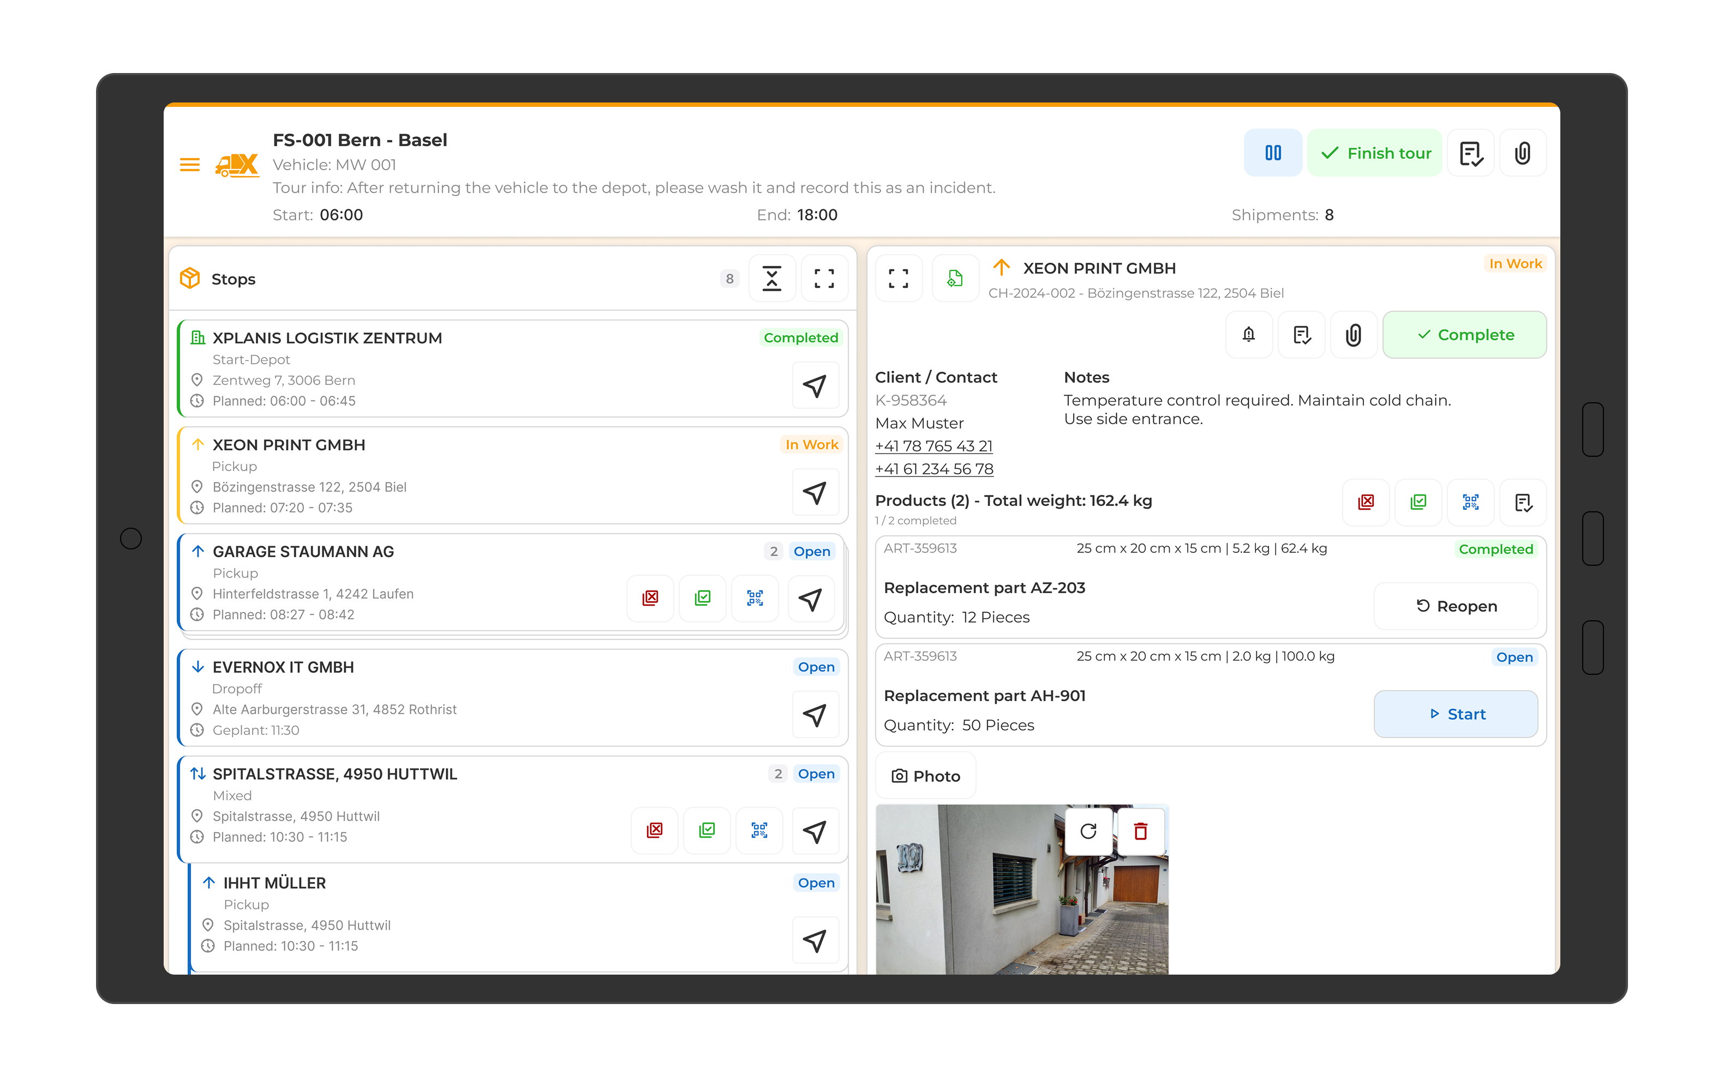The width and height of the screenshot is (1724, 1076).
Task: Expand Stops panel to fullscreen
Action: point(824,279)
